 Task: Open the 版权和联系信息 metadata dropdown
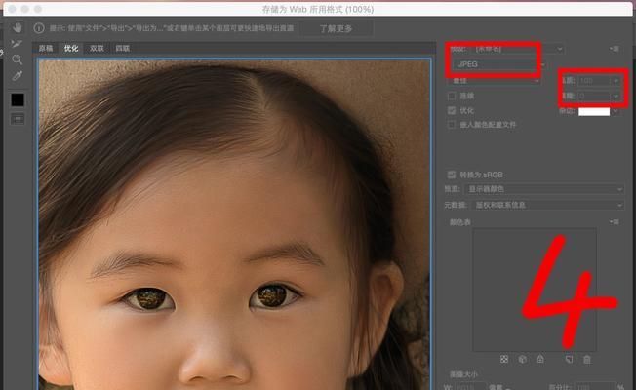[x=547, y=205]
